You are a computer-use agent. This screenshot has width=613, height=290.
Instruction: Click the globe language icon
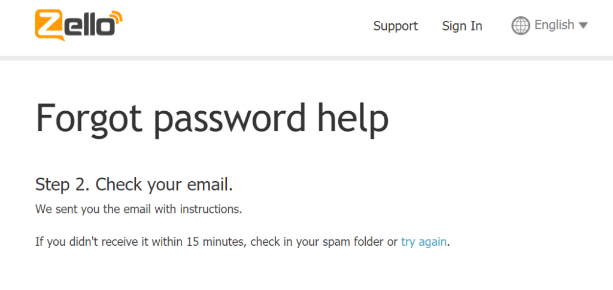520,26
